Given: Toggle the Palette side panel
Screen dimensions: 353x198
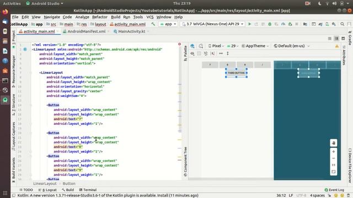Looking at the screenshot, I should click(x=185, y=53).
